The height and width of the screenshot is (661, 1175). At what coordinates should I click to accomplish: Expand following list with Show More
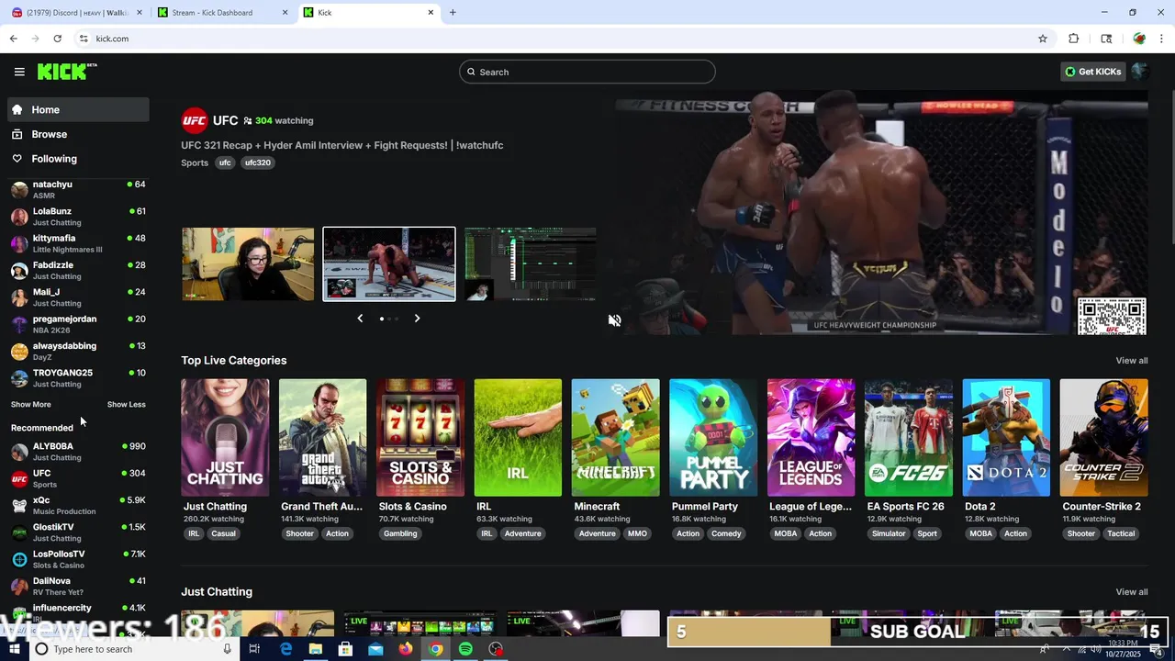click(31, 405)
